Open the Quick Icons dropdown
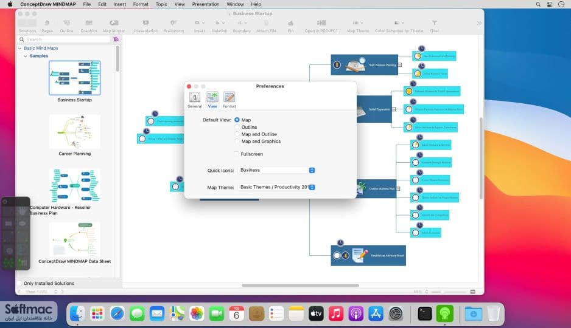The image size is (571, 328). (x=276, y=170)
